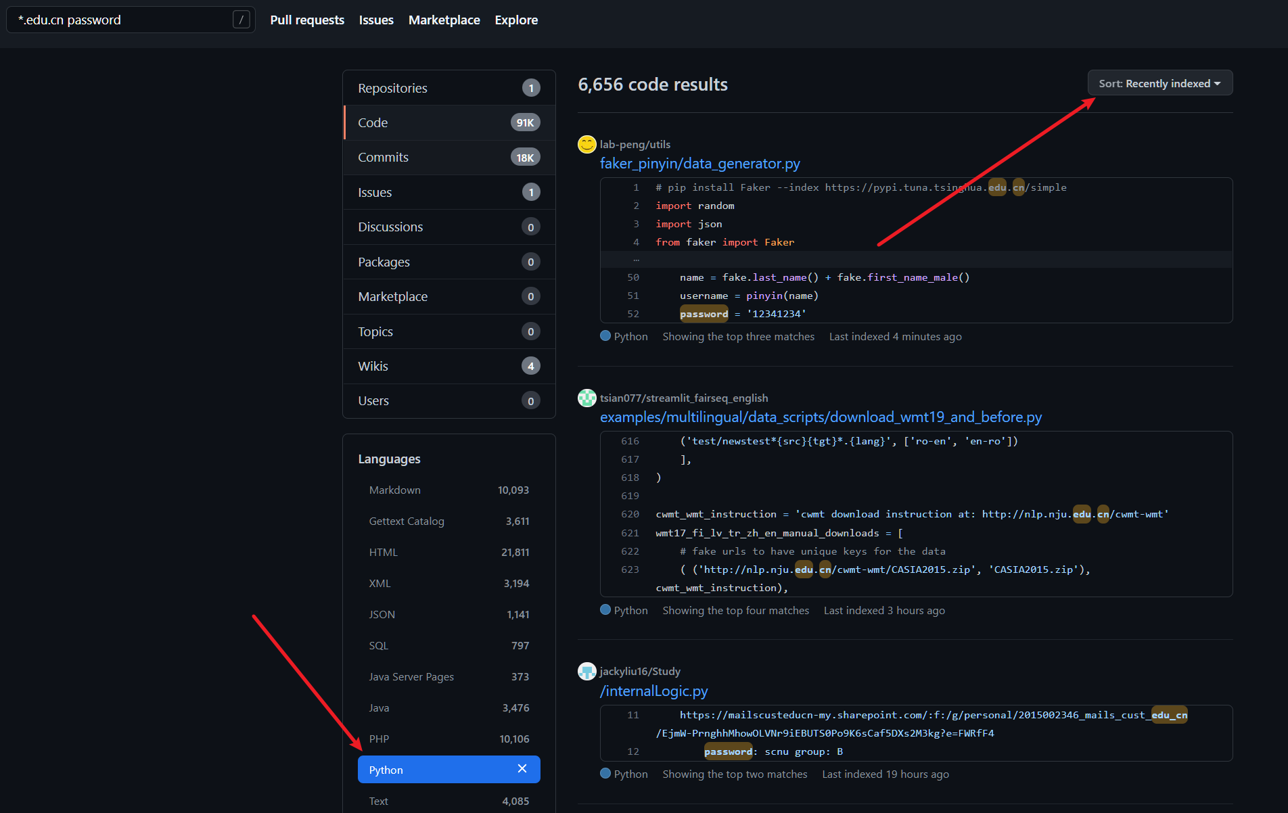The height and width of the screenshot is (813, 1288).
Task: Remove the Python language filter X
Action: 522,769
